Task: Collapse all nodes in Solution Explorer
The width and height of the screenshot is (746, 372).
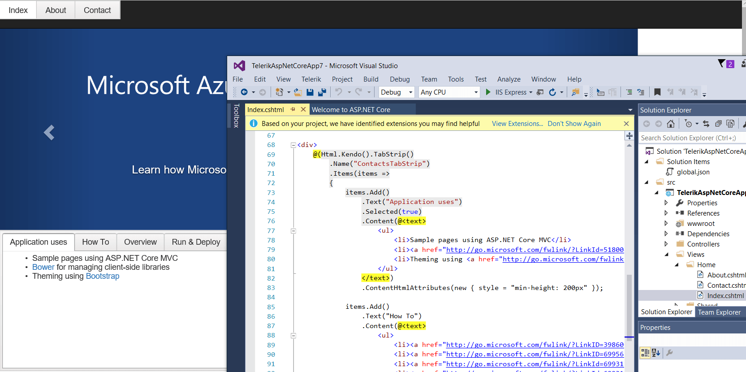Action: click(718, 124)
